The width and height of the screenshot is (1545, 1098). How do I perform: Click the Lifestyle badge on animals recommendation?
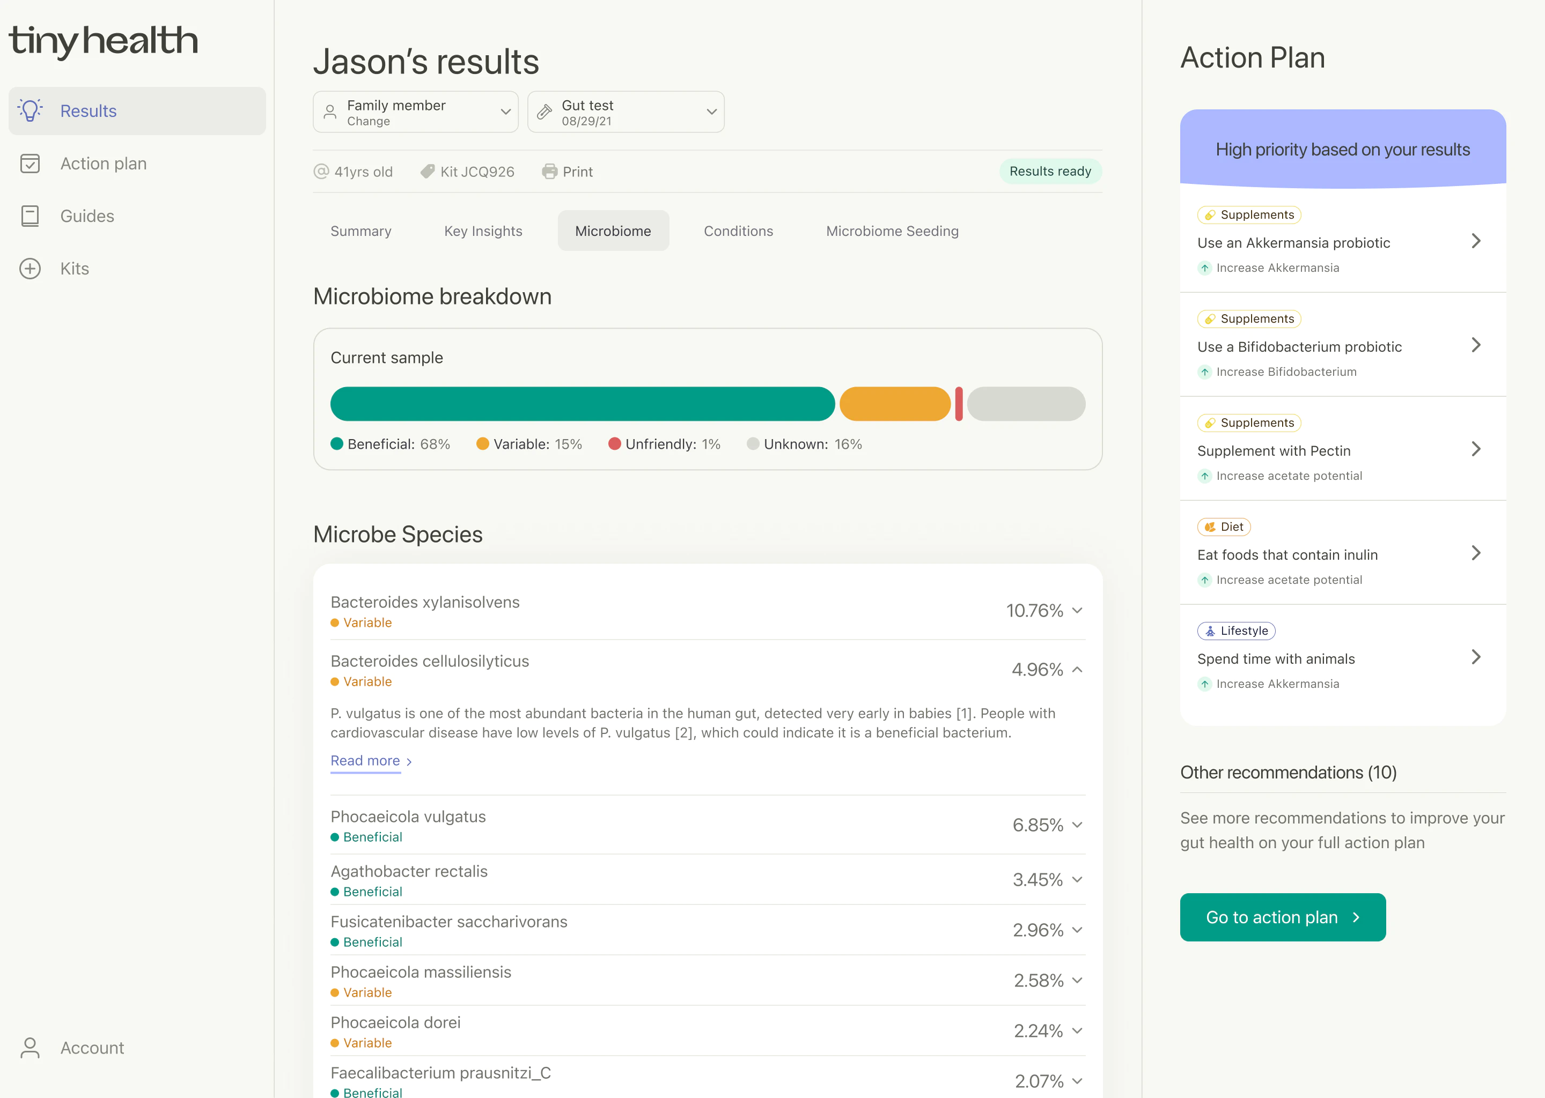point(1237,631)
